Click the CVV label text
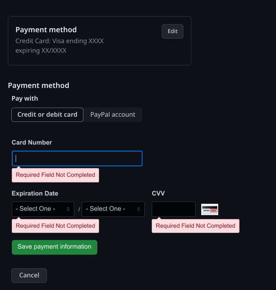Viewport: 276px width, 290px height. click(158, 193)
